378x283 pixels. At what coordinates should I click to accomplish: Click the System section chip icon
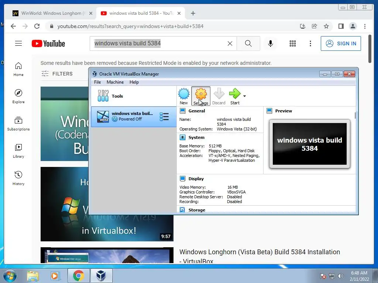[182, 137]
